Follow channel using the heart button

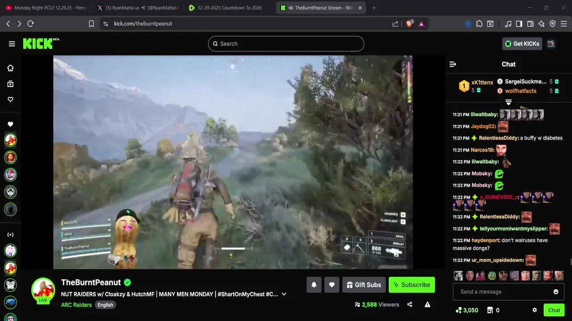point(332,285)
